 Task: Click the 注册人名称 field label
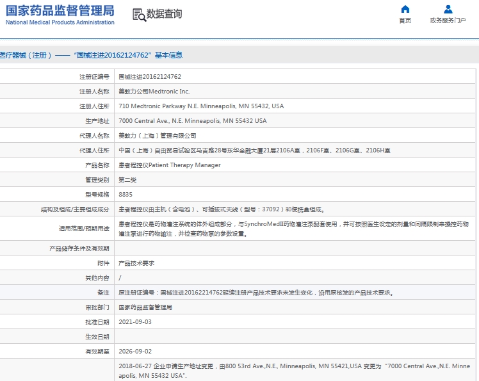coord(94,92)
